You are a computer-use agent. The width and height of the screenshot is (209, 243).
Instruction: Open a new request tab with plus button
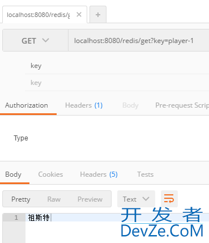pos(98,15)
